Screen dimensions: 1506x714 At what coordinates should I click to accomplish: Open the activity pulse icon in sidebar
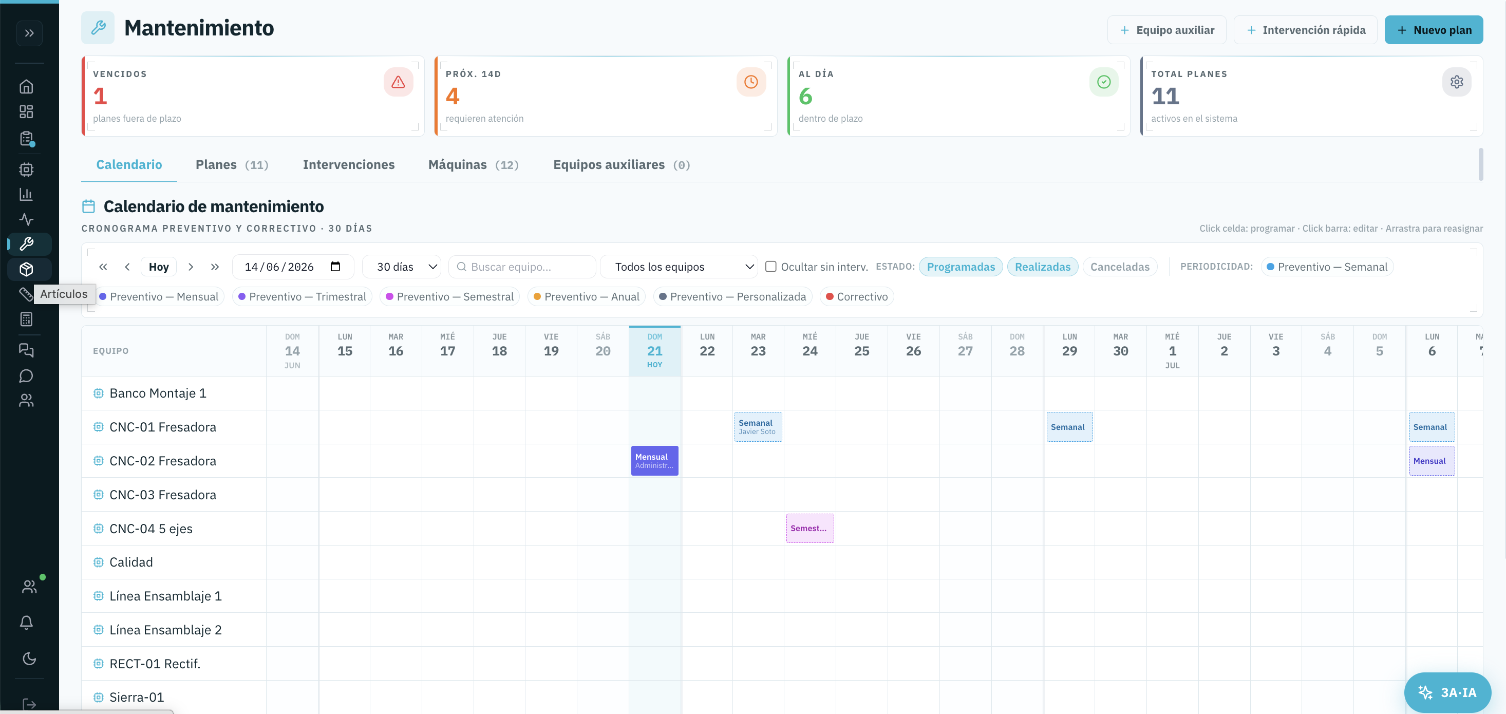26,219
